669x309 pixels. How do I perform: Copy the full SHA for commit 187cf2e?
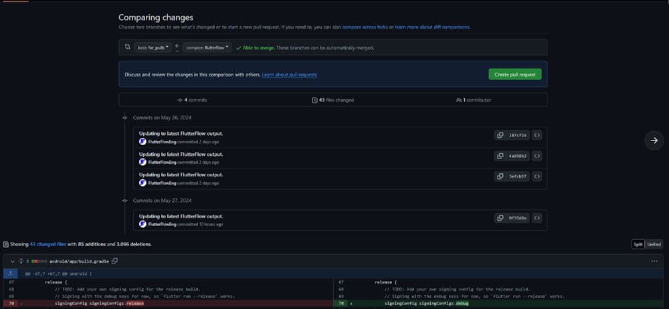tap(499, 135)
